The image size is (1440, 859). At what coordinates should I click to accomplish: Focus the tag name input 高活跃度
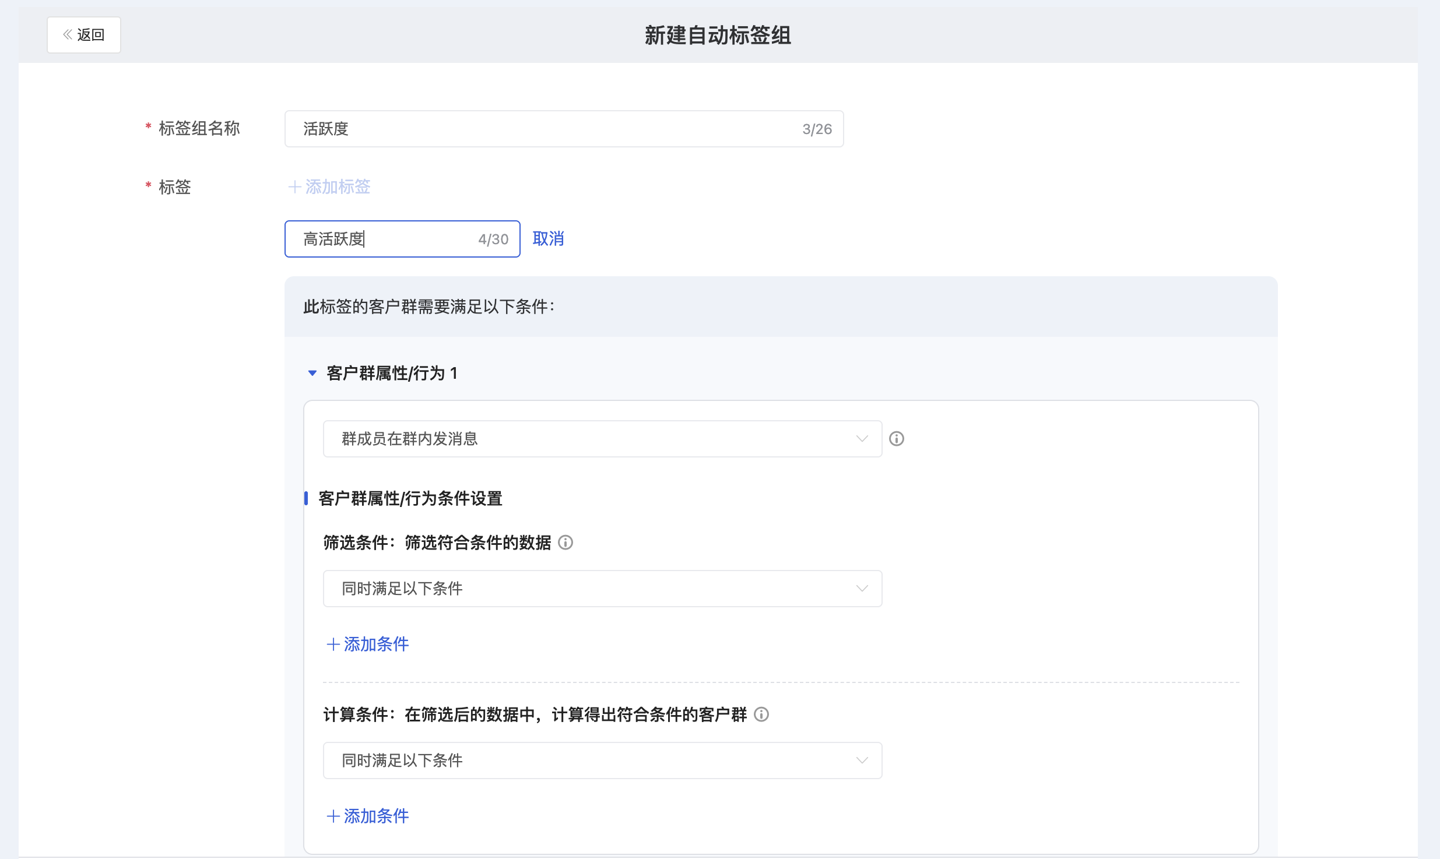402,239
